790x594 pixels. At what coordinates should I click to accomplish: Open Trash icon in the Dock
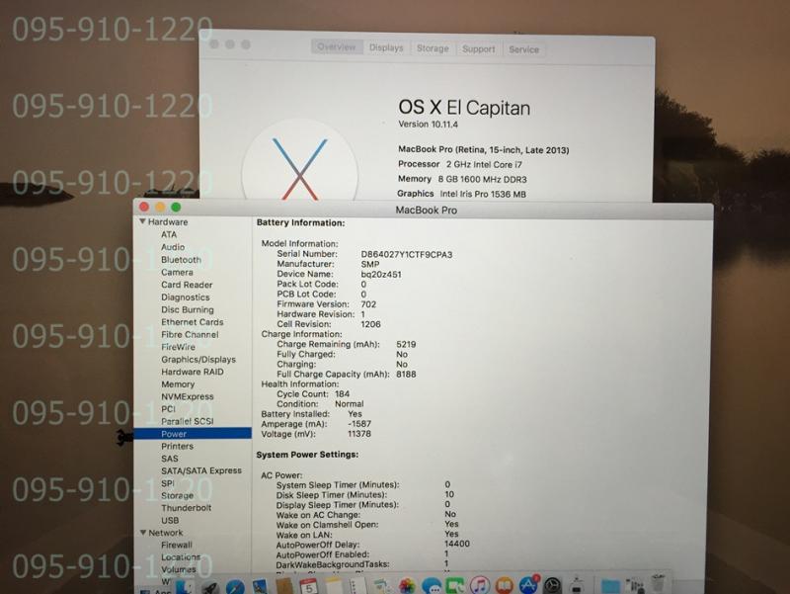658,584
